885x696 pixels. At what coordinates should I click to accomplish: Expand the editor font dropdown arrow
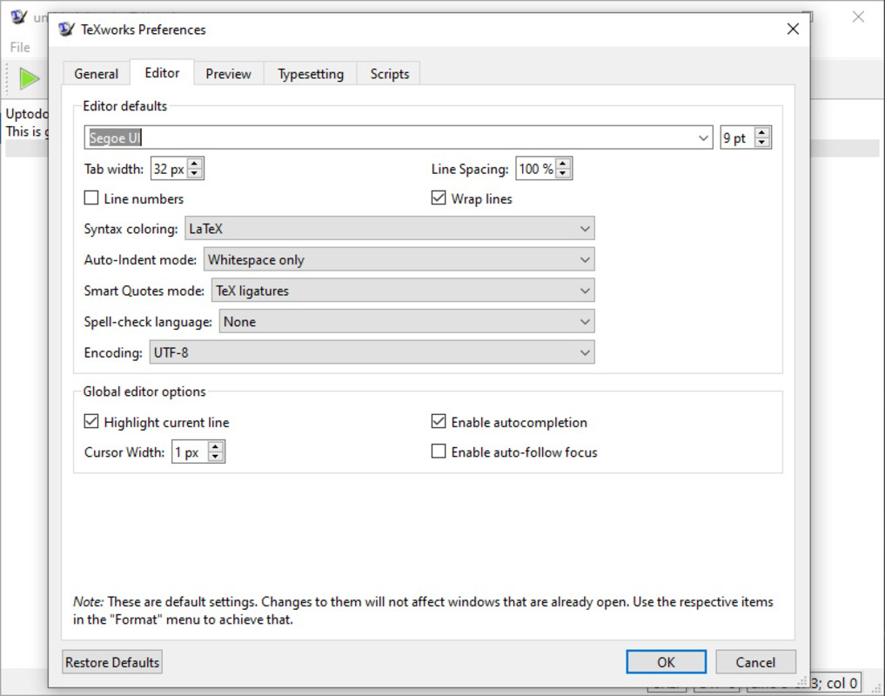pyautogui.click(x=703, y=137)
